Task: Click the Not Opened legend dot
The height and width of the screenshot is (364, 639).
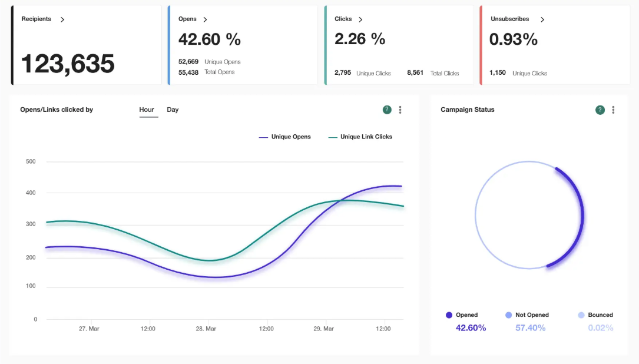Action: coord(508,315)
